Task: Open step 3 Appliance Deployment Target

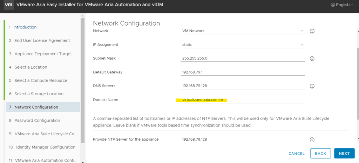Action: pyautogui.click(x=43, y=54)
